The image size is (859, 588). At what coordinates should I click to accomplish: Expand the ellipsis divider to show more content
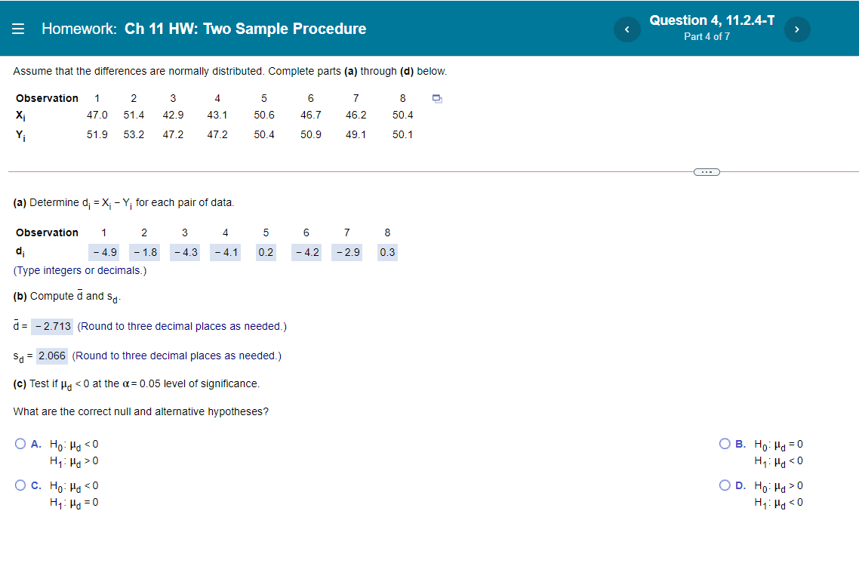(x=707, y=171)
